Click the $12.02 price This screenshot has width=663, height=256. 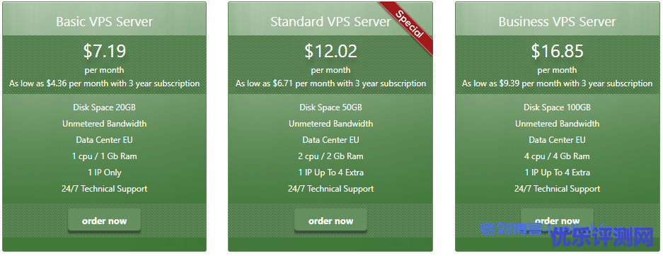(x=330, y=51)
